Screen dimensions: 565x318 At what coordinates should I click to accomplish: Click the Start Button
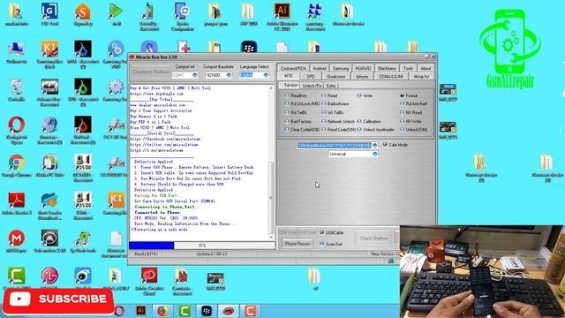point(374,238)
